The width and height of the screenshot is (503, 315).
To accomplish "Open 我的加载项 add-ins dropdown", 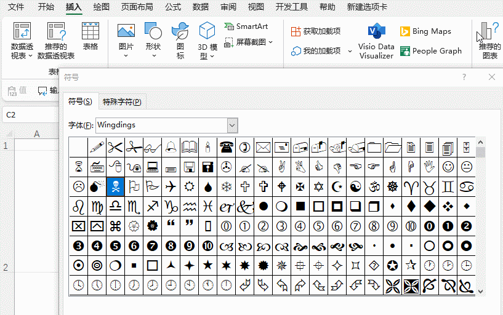I will coord(350,51).
